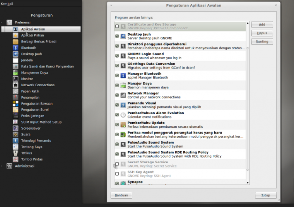Image resolution: width=294 pixels, height=207 pixels.
Task: Close the Pengaturan Aplikasi Awalan dialog
Action: pos(275,5)
